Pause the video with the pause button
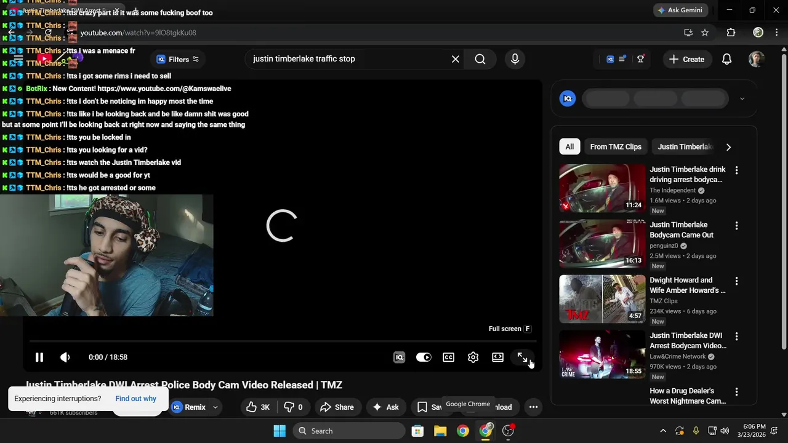The image size is (788, 443). pyautogui.click(x=39, y=357)
